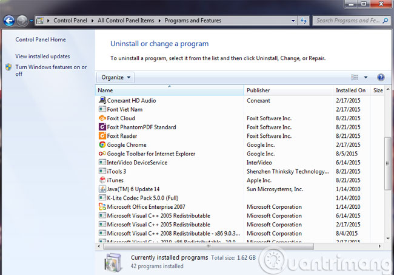The width and height of the screenshot is (394, 275).
Task: Click the horizontal scrollbar thumb
Action: (x=209, y=246)
